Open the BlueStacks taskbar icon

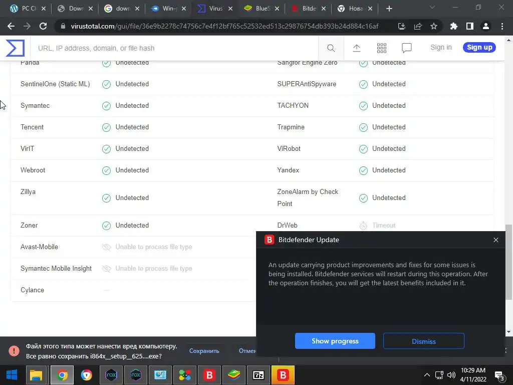pos(233,375)
